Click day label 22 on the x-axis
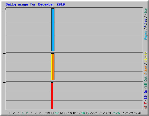The width and height of the screenshot is (149, 116). tap(100, 113)
